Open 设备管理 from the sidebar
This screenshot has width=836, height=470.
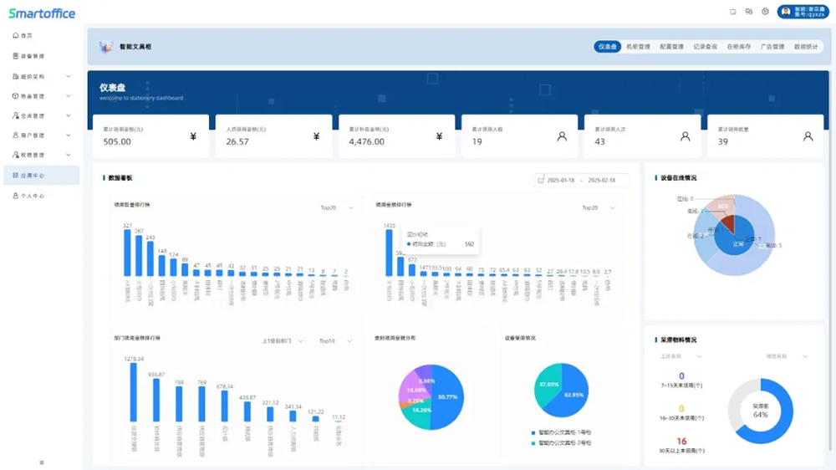click(32, 56)
